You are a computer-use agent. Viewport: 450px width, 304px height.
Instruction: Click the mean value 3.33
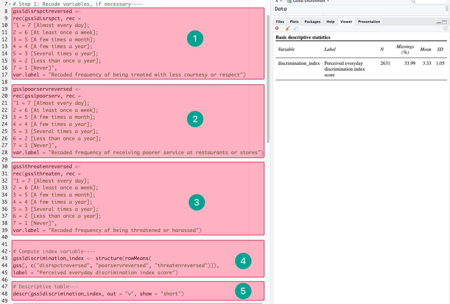[x=427, y=63]
